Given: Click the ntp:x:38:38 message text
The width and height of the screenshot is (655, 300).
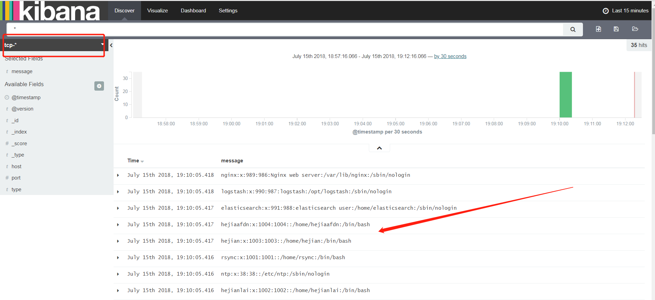Looking at the screenshot, I should click(x=275, y=274).
